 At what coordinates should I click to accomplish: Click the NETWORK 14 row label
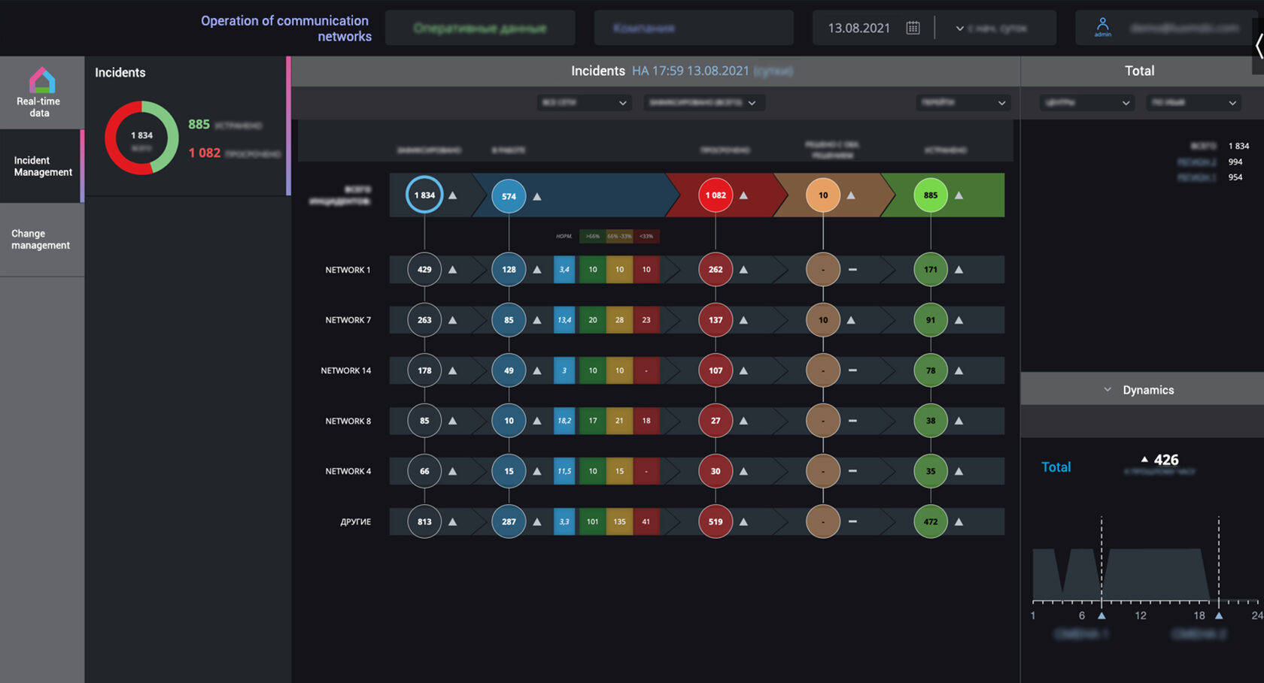click(346, 370)
